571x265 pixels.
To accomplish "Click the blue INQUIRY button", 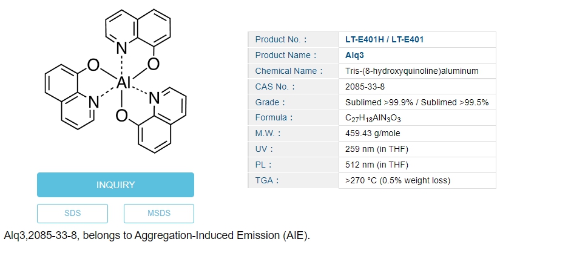I will (x=115, y=185).
